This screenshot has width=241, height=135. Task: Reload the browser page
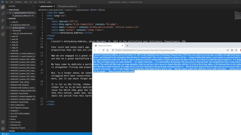103,50
